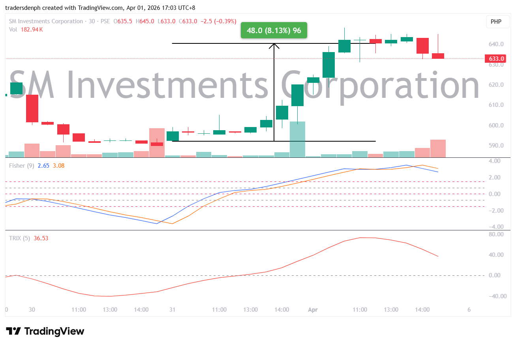Open the tradersdenph TradingView.com header text
The width and height of the screenshot is (516, 346).
[100, 7]
